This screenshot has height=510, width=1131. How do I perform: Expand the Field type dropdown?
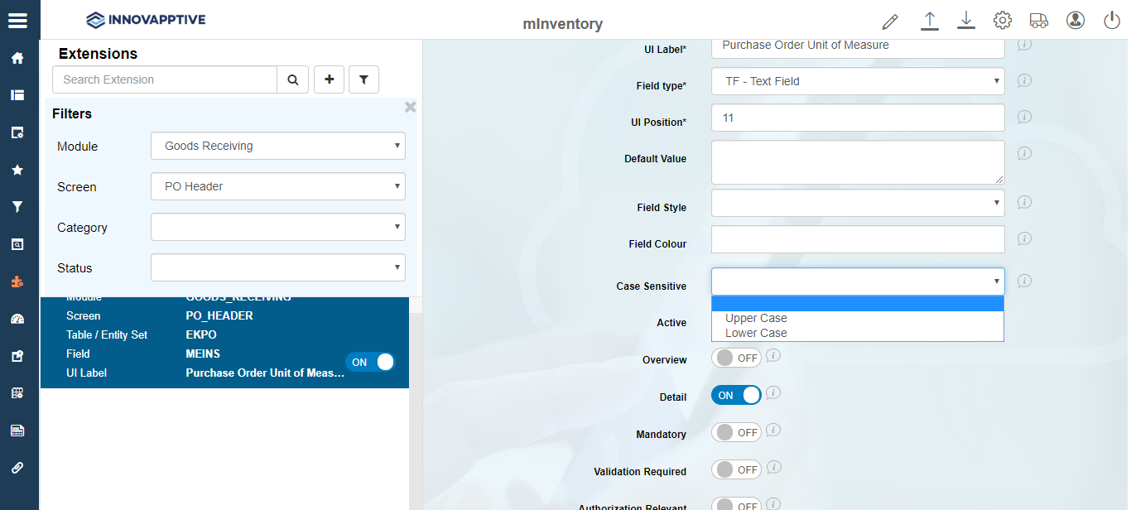(x=858, y=81)
